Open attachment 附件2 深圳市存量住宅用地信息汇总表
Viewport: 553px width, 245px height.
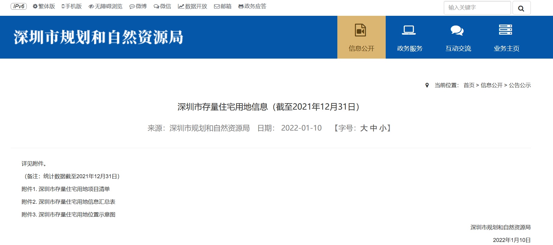pos(68,202)
